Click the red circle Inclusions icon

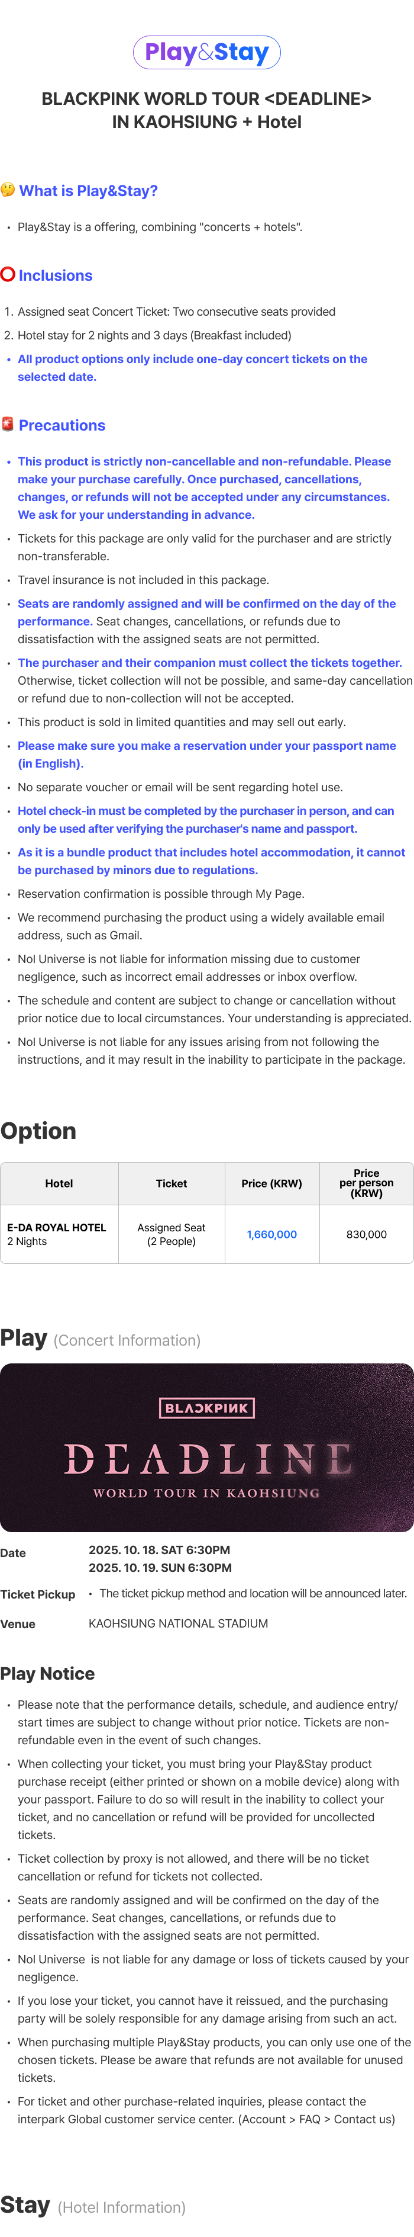[x=8, y=275]
